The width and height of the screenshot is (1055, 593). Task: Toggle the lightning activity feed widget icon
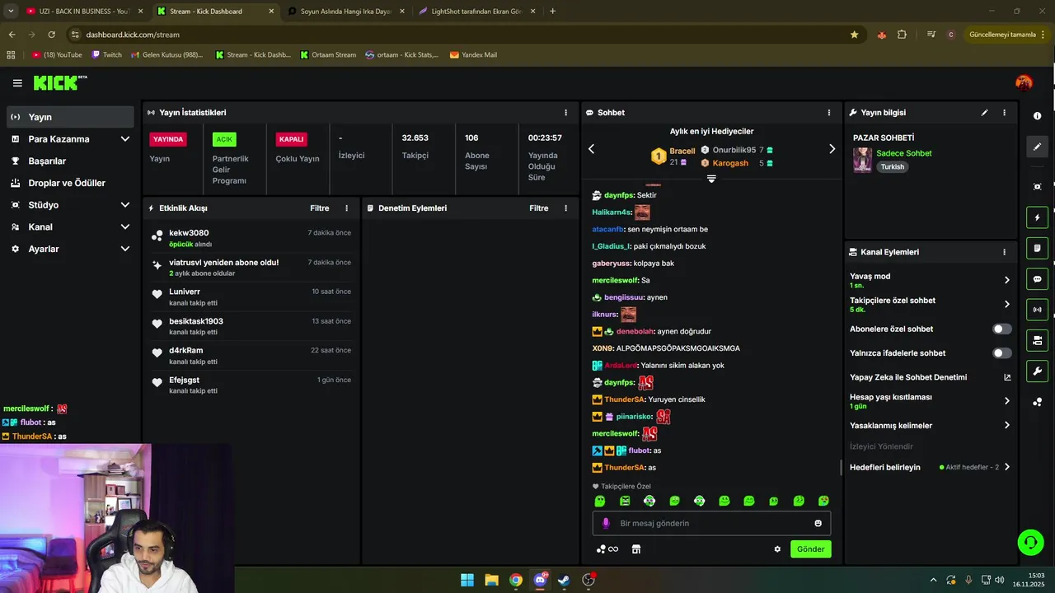point(1037,217)
